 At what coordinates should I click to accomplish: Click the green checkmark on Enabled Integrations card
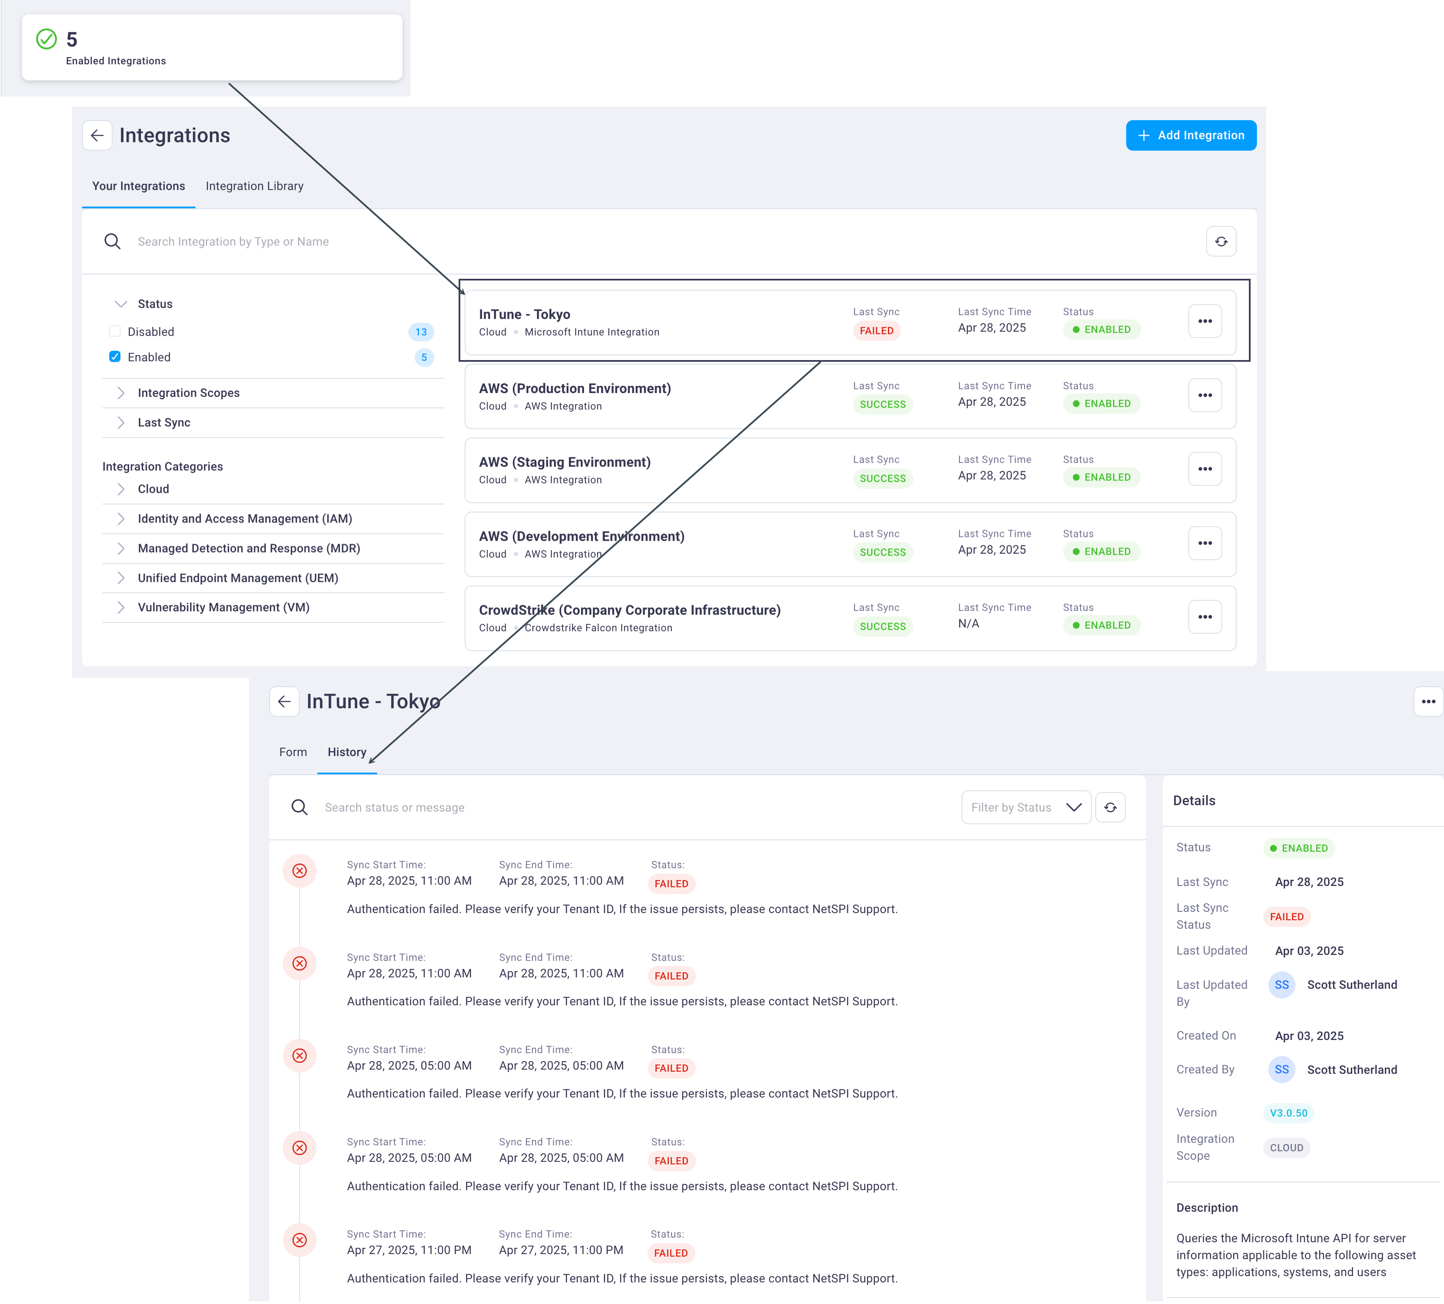(47, 39)
